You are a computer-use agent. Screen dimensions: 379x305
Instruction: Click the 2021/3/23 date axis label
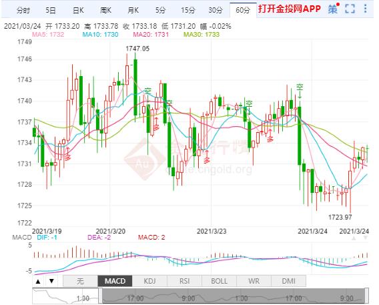tap(212, 232)
